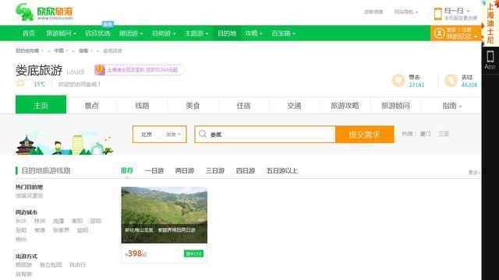Select the 三日游 route filter
This screenshot has width=499, height=280.
click(x=215, y=171)
